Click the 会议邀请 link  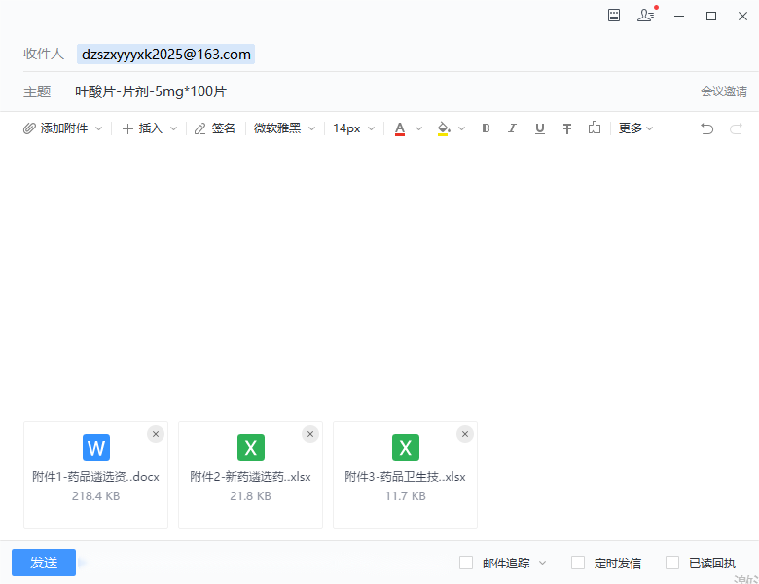coord(723,91)
